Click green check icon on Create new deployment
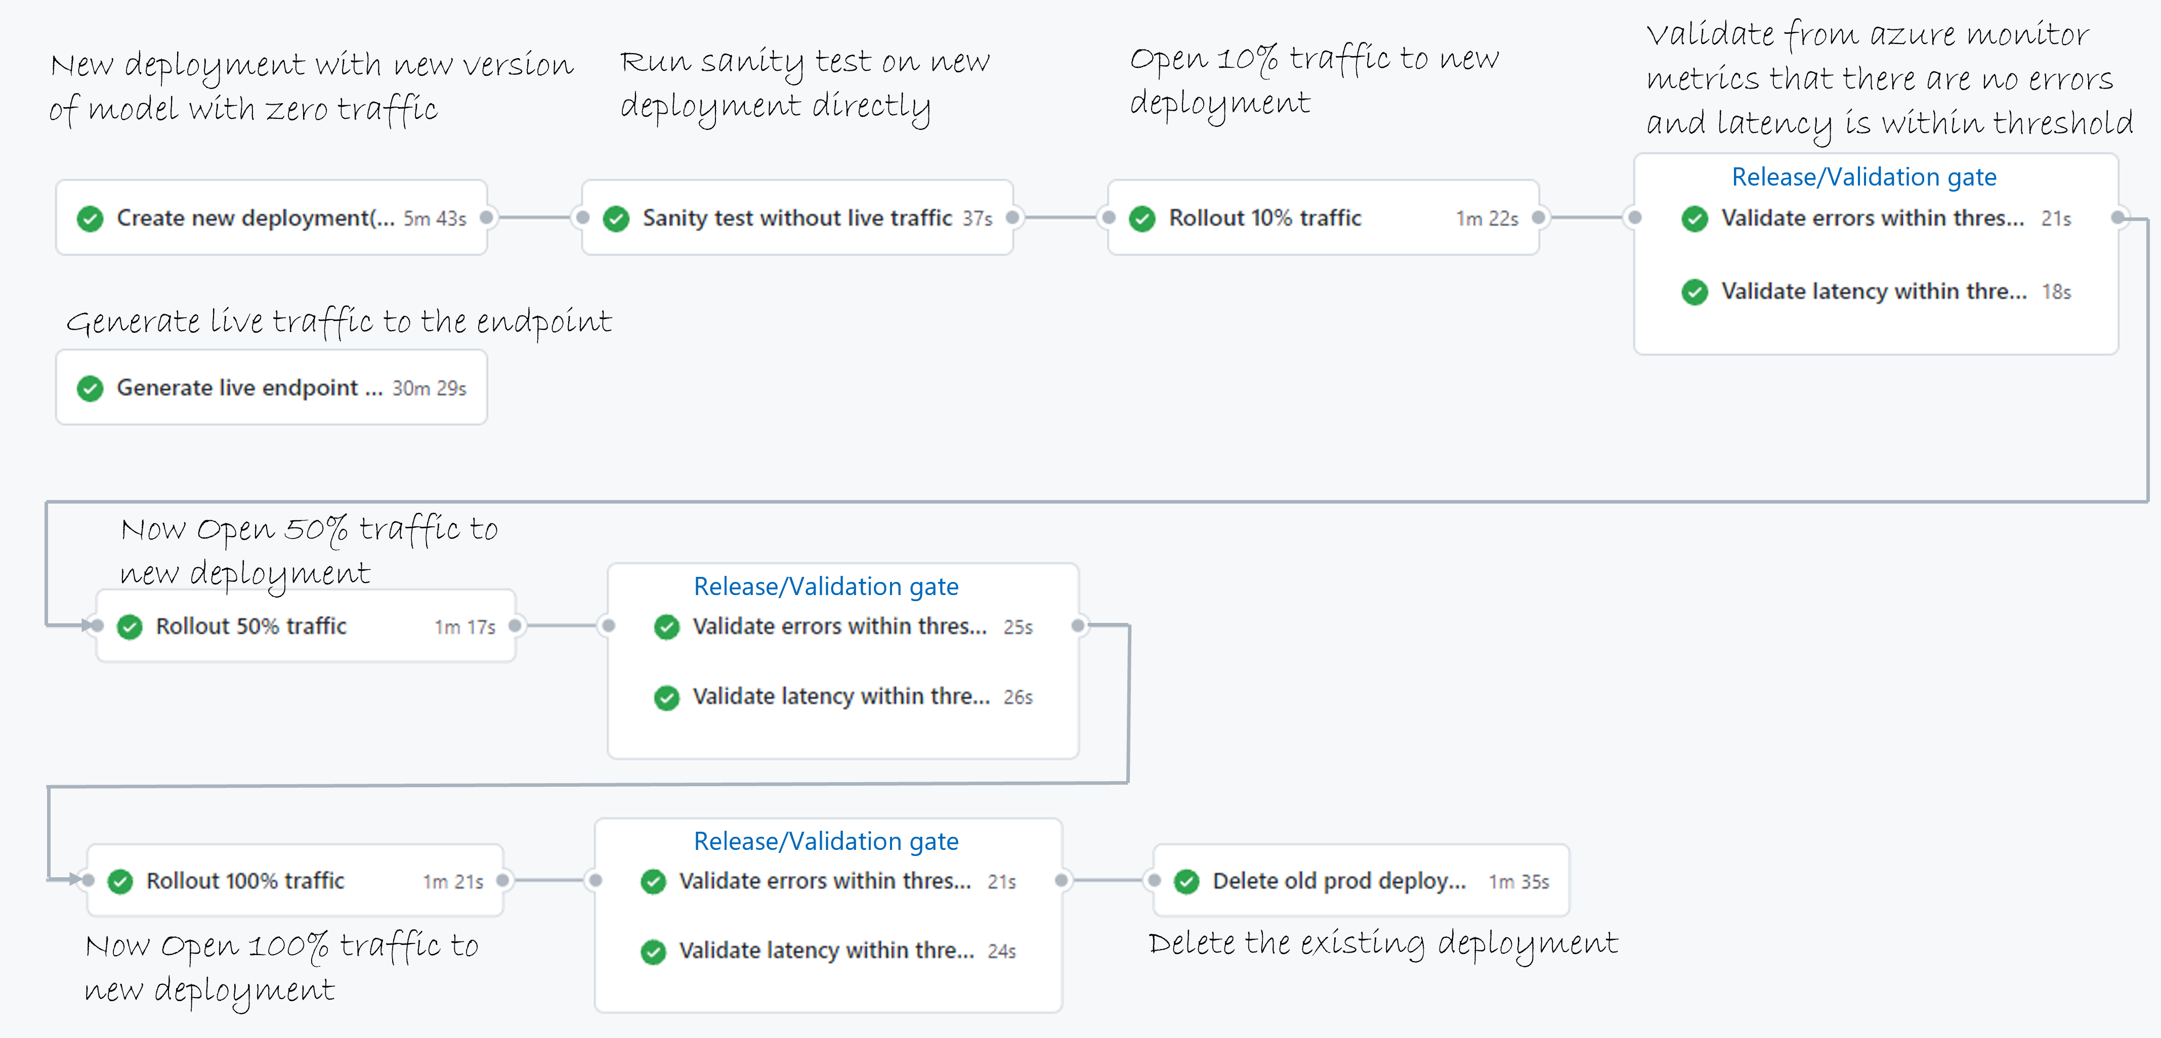The height and width of the screenshot is (1038, 2161). (x=90, y=219)
